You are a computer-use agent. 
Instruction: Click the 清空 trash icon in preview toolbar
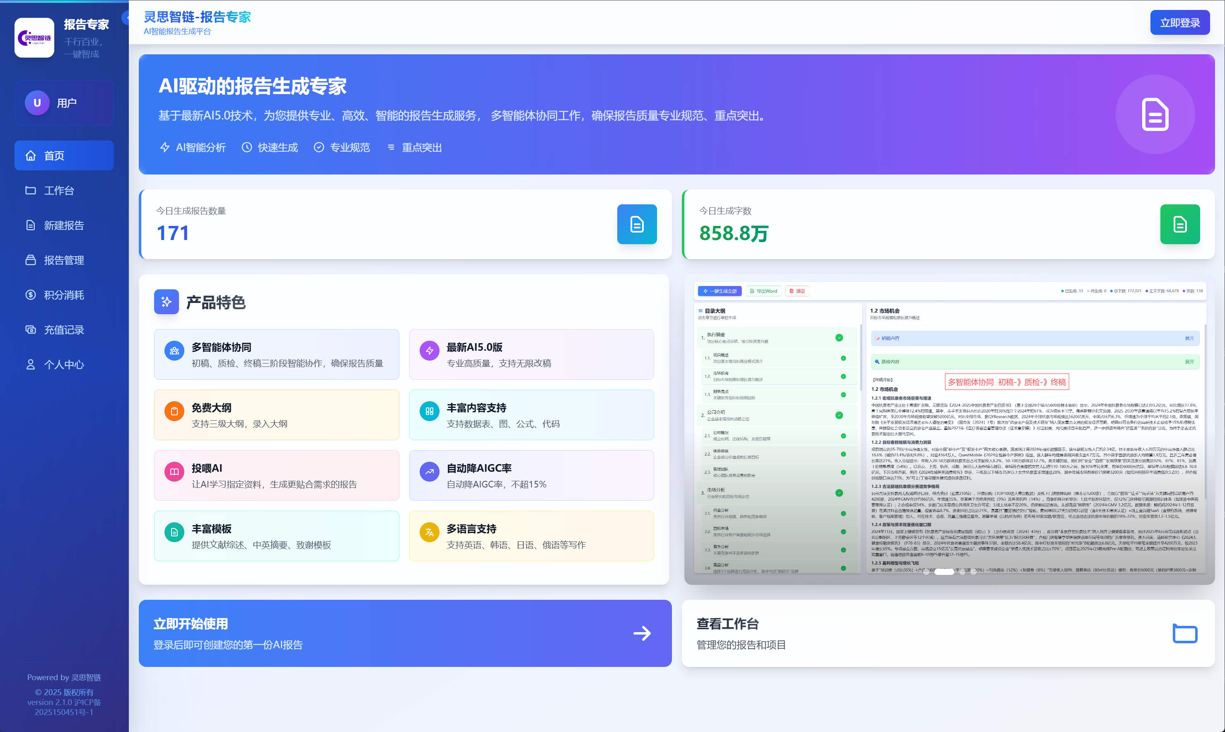(x=792, y=291)
